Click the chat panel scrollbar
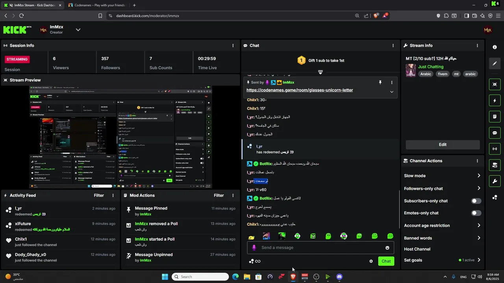Viewport: 504px width, 283px height. (399, 210)
